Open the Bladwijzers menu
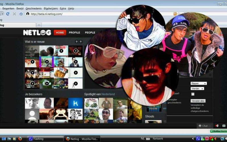227x142 pixels. (51, 9)
